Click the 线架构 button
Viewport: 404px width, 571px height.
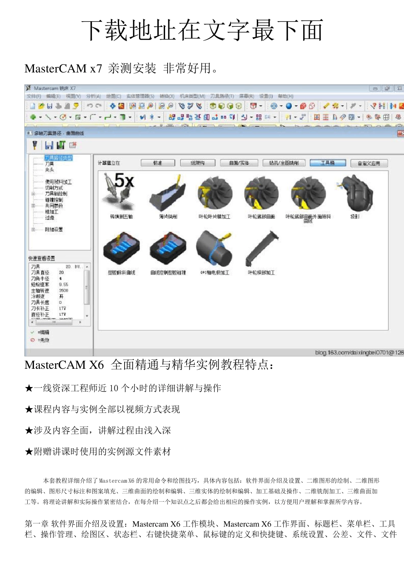[x=197, y=163]
